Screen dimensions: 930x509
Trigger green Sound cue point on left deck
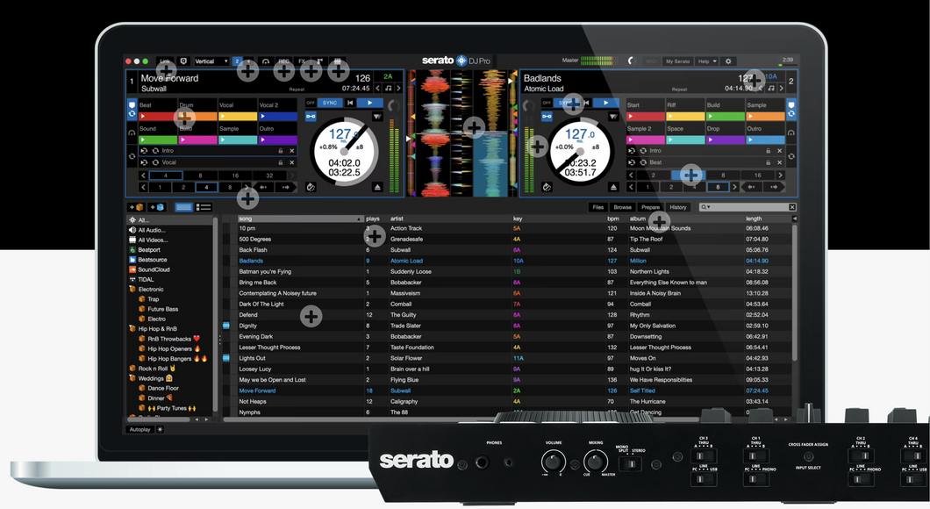(157, 140)
